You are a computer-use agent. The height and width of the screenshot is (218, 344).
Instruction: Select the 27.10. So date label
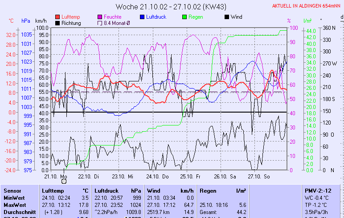pyautogui.click(x=259, y=176)
